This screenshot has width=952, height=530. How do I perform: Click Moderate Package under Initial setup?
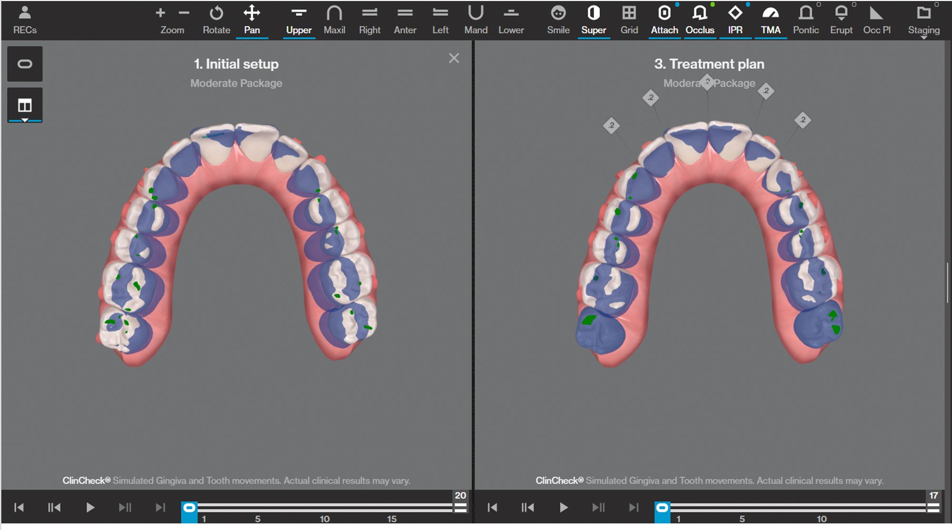pos(236,83)
